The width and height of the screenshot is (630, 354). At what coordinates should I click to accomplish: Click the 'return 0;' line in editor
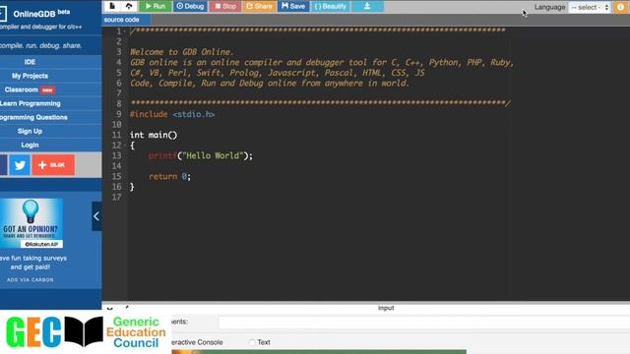(169, 177)
